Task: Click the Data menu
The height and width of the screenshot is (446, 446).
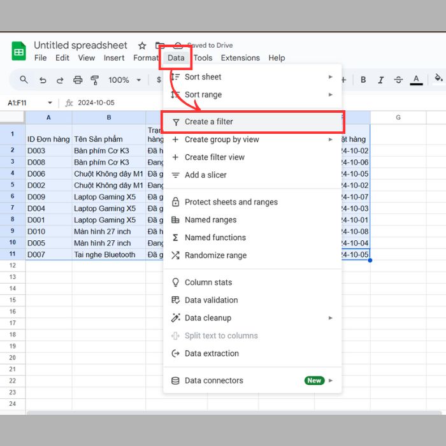Action: pos(176,58)
